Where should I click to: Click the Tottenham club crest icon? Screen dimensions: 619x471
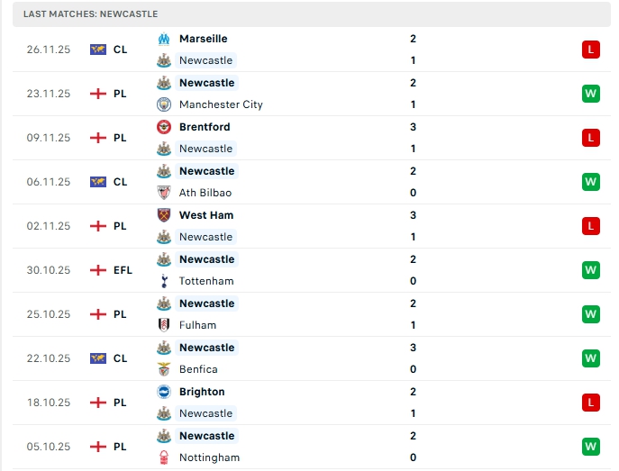click(164, 281)
